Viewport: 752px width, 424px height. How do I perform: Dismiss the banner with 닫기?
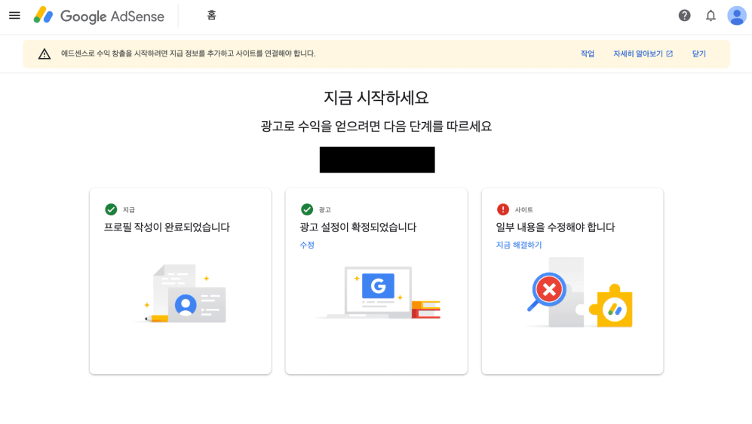698,54
